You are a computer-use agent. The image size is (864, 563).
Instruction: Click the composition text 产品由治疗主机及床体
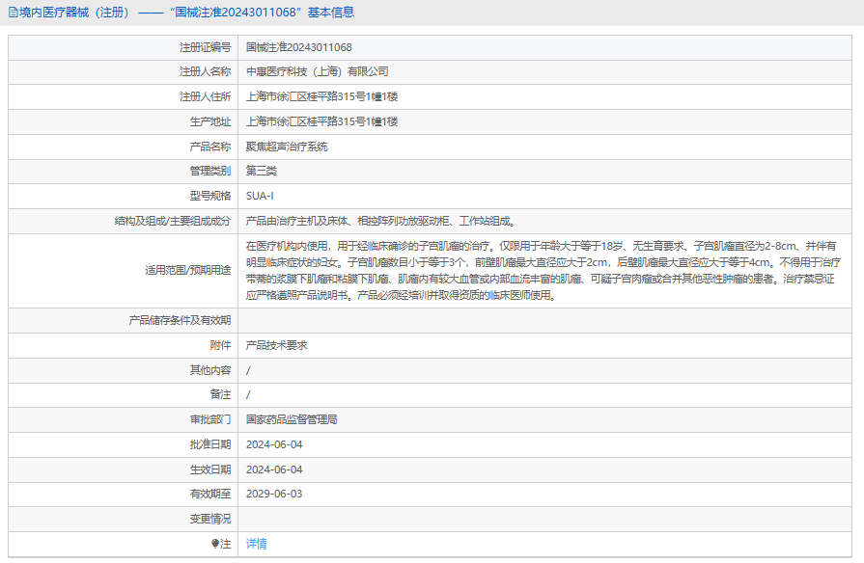pos(380,221)
